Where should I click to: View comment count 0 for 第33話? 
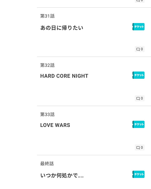point(142,147)
